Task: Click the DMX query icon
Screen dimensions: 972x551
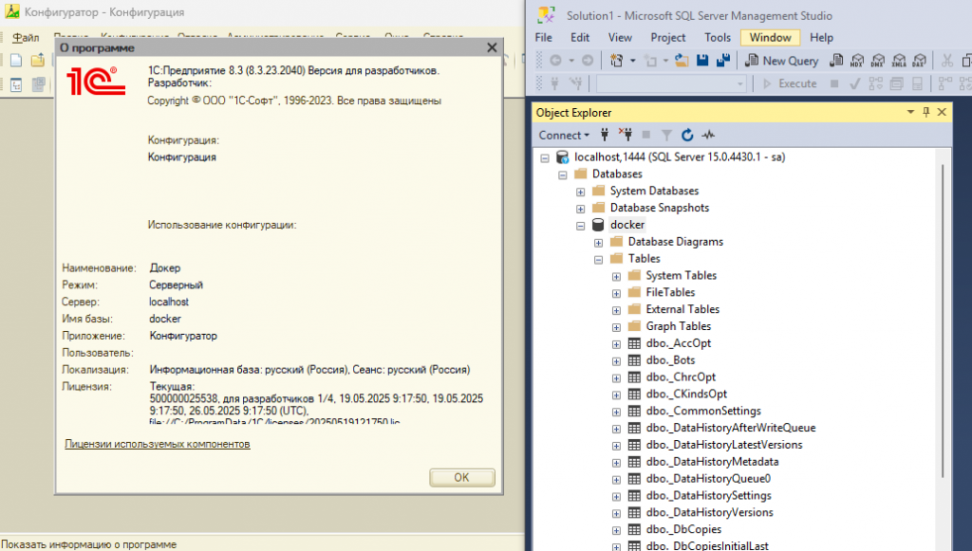Action: 878,61
